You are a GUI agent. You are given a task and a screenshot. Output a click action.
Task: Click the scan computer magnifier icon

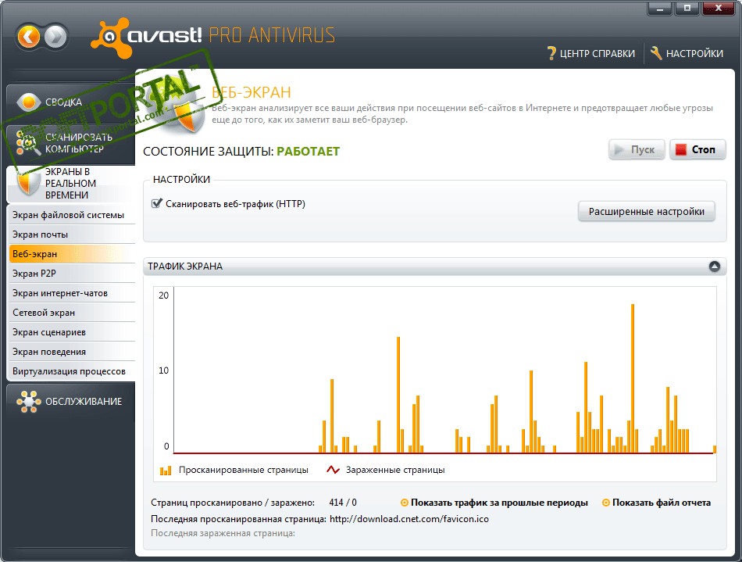pyautogui.click(x=27, y=142)
